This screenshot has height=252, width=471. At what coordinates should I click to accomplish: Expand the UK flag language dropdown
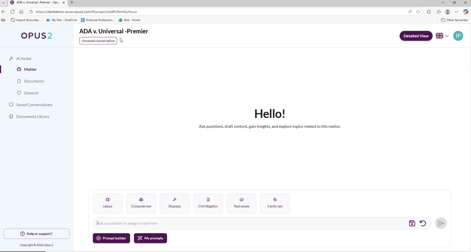coord(442,36)
